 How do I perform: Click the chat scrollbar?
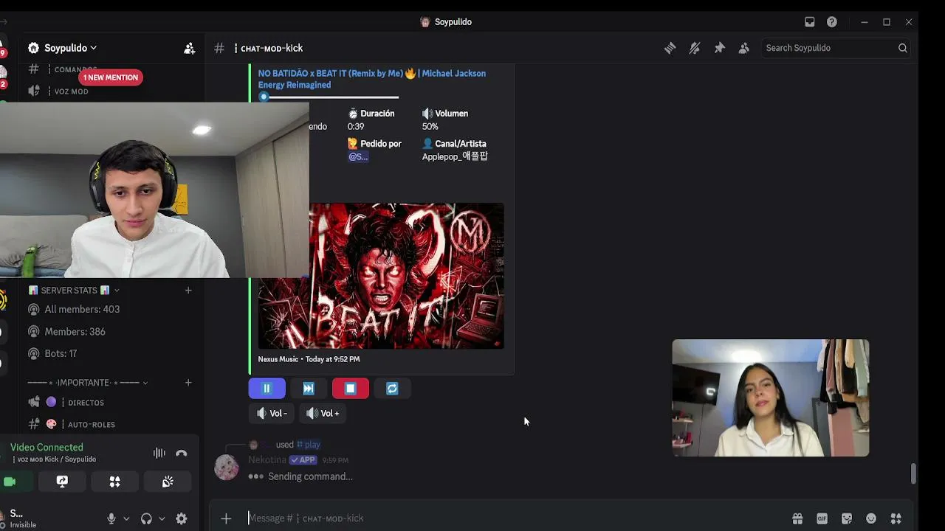(913, 473)
